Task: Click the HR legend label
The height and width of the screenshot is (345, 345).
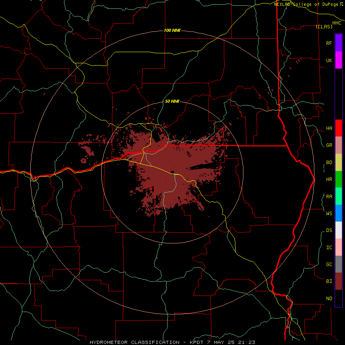Action: click(329, 179)
